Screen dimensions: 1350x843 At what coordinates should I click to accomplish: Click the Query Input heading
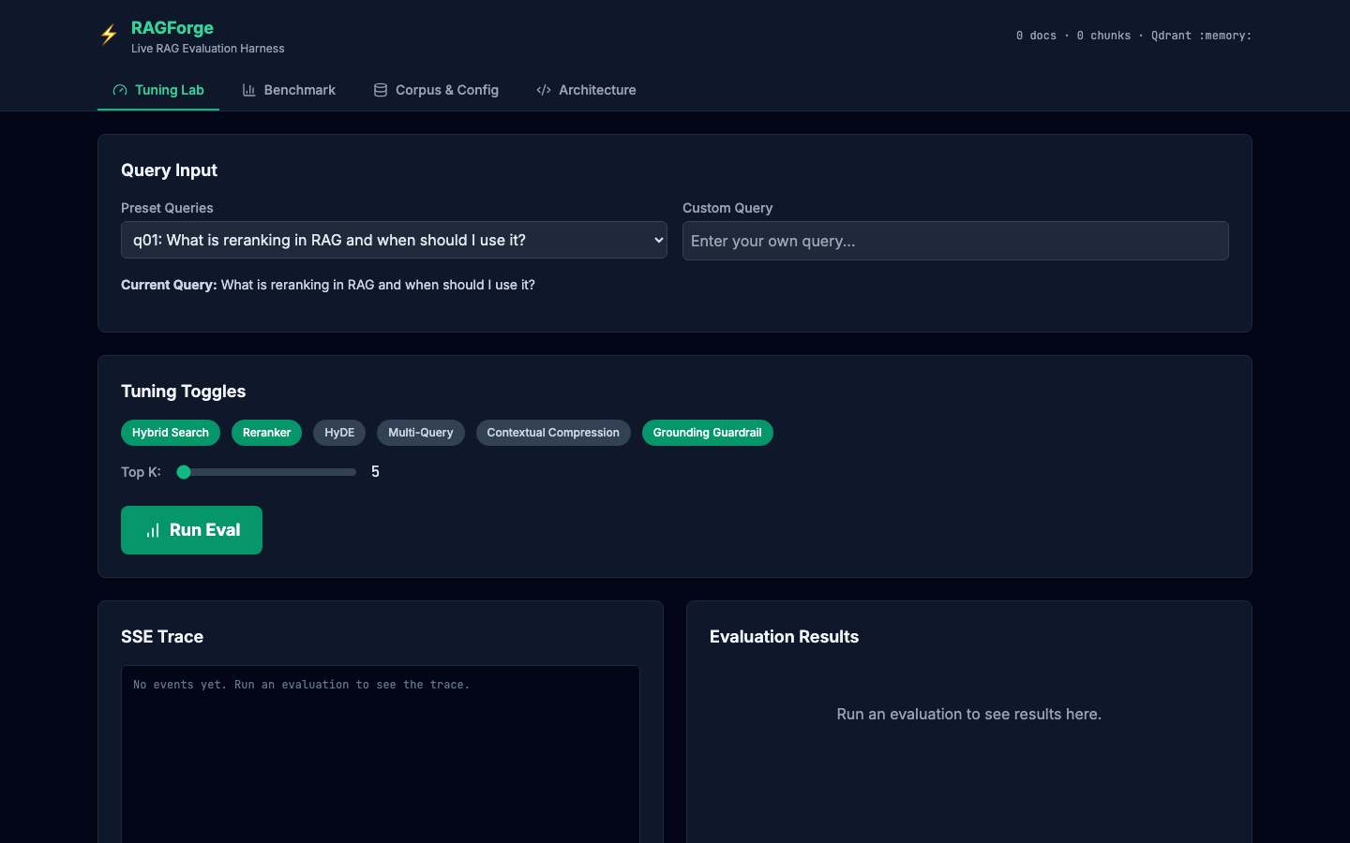pos(169,170)
